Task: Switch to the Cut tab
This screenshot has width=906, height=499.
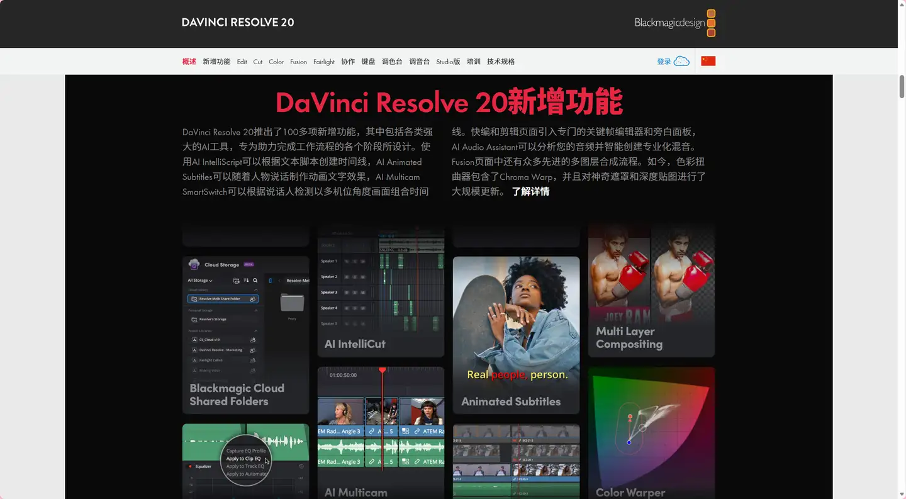Action: coord(258,62)
